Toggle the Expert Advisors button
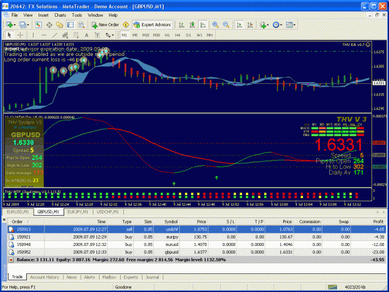This screenshot has height=292, width=389. (152, 25)
